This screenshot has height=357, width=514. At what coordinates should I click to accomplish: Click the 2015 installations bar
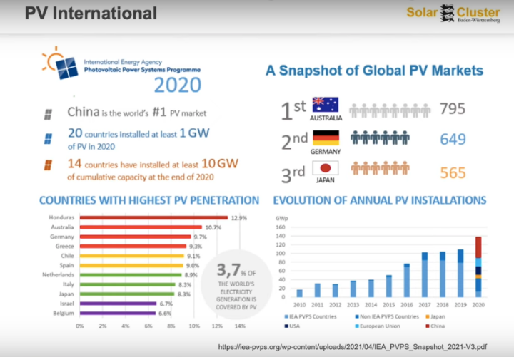389,286
